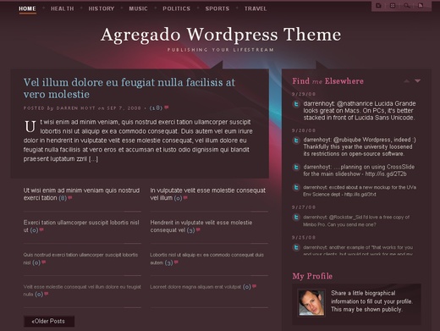440x331 pixels.
Task: Open the Music category
Action: tap(138, 8)
